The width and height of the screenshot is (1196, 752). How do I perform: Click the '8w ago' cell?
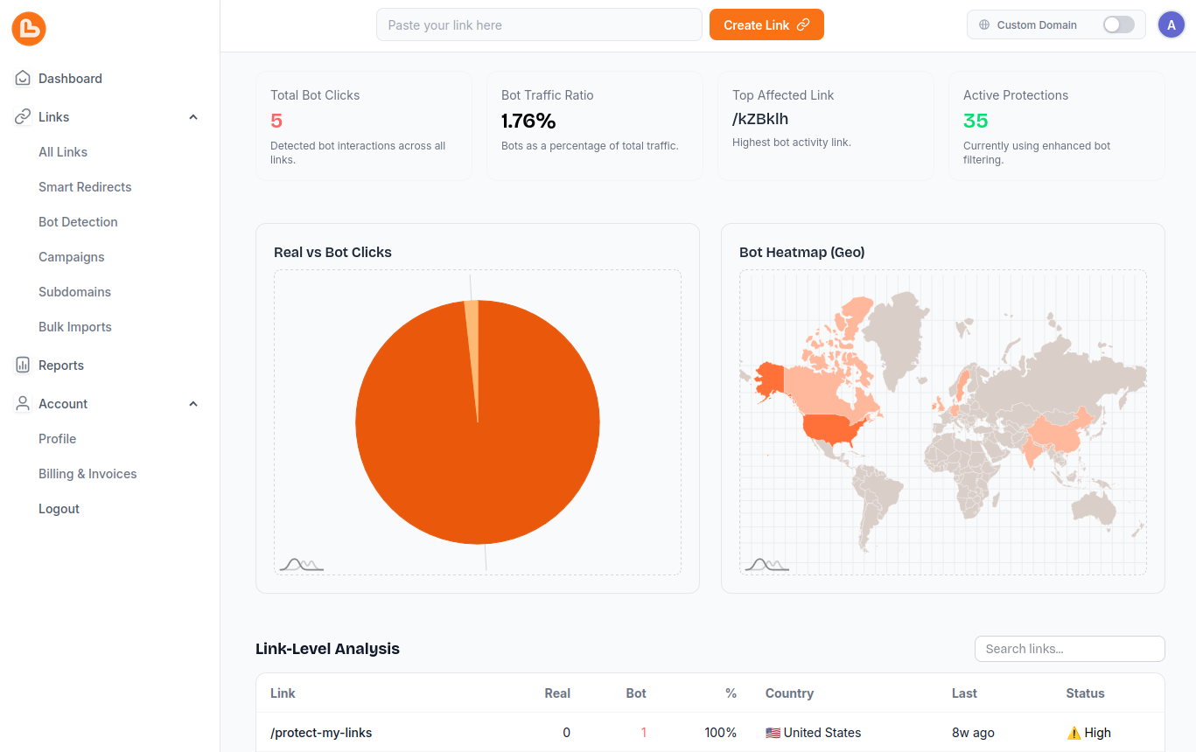[x=973, y=733]
